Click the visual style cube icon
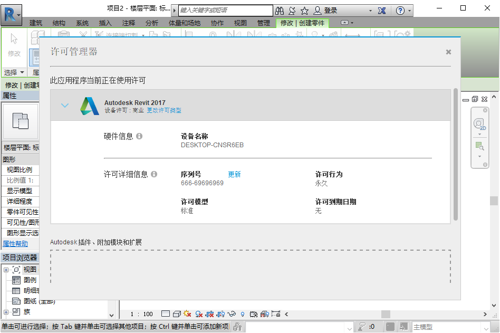Screen dimensions: 500x333 pyautogui.click(x=177, y=314)
